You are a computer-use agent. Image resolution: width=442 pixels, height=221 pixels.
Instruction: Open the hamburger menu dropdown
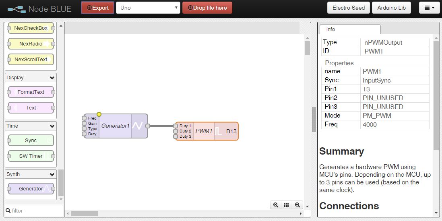[x=429, y=8]
